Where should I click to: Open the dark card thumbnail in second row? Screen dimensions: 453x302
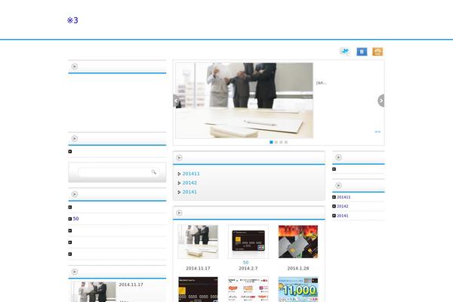point(198,289)
